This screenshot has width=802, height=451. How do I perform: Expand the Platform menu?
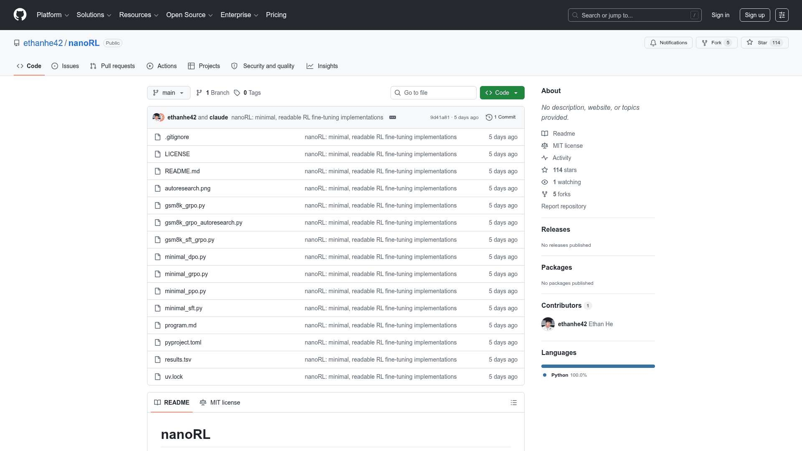(53, 15)
